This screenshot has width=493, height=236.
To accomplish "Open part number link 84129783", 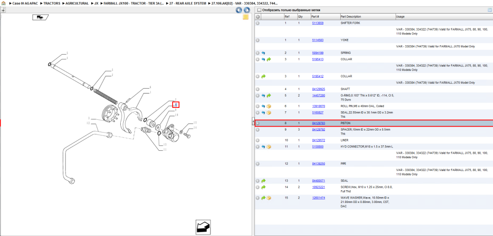I will [318, 123].
